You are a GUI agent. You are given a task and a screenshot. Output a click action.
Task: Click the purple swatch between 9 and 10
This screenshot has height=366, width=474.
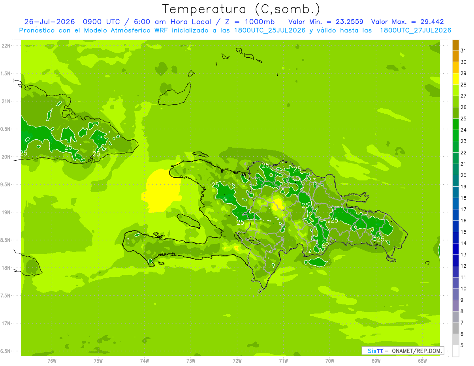point(455,295)
